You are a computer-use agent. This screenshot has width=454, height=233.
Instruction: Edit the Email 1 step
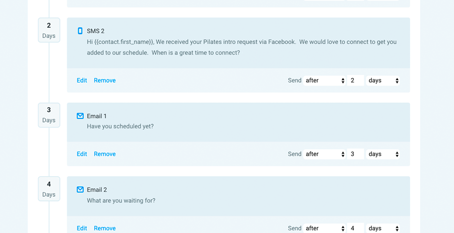[82, 154]
